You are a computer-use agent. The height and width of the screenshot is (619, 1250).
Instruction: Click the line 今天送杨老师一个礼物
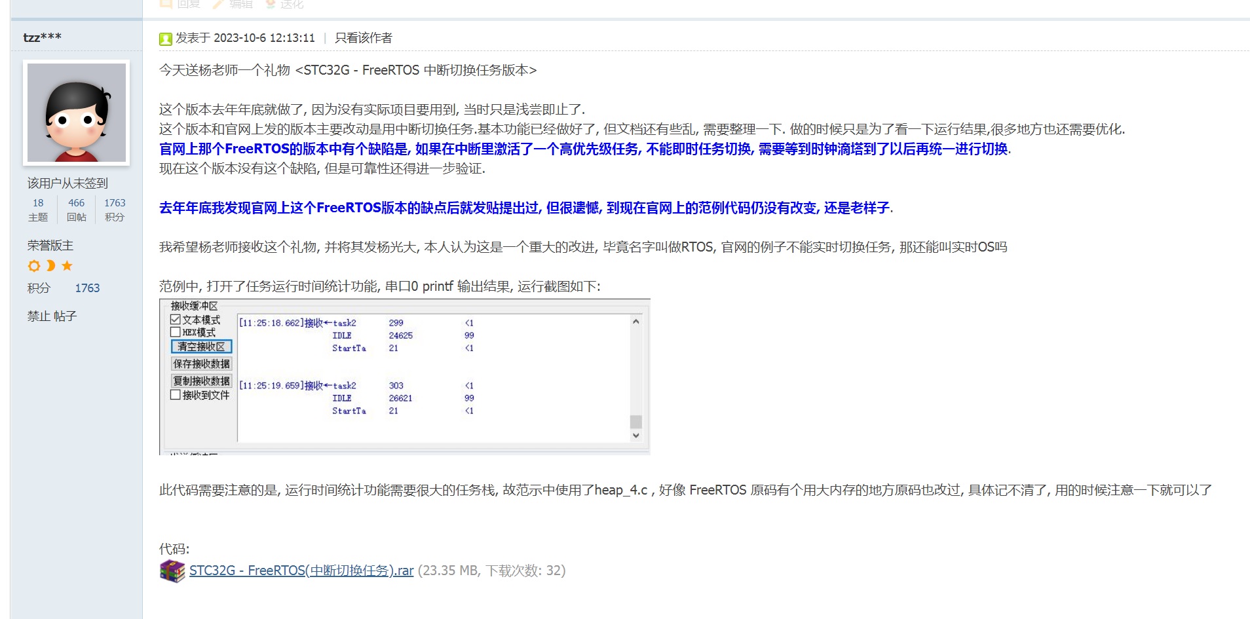348,70
